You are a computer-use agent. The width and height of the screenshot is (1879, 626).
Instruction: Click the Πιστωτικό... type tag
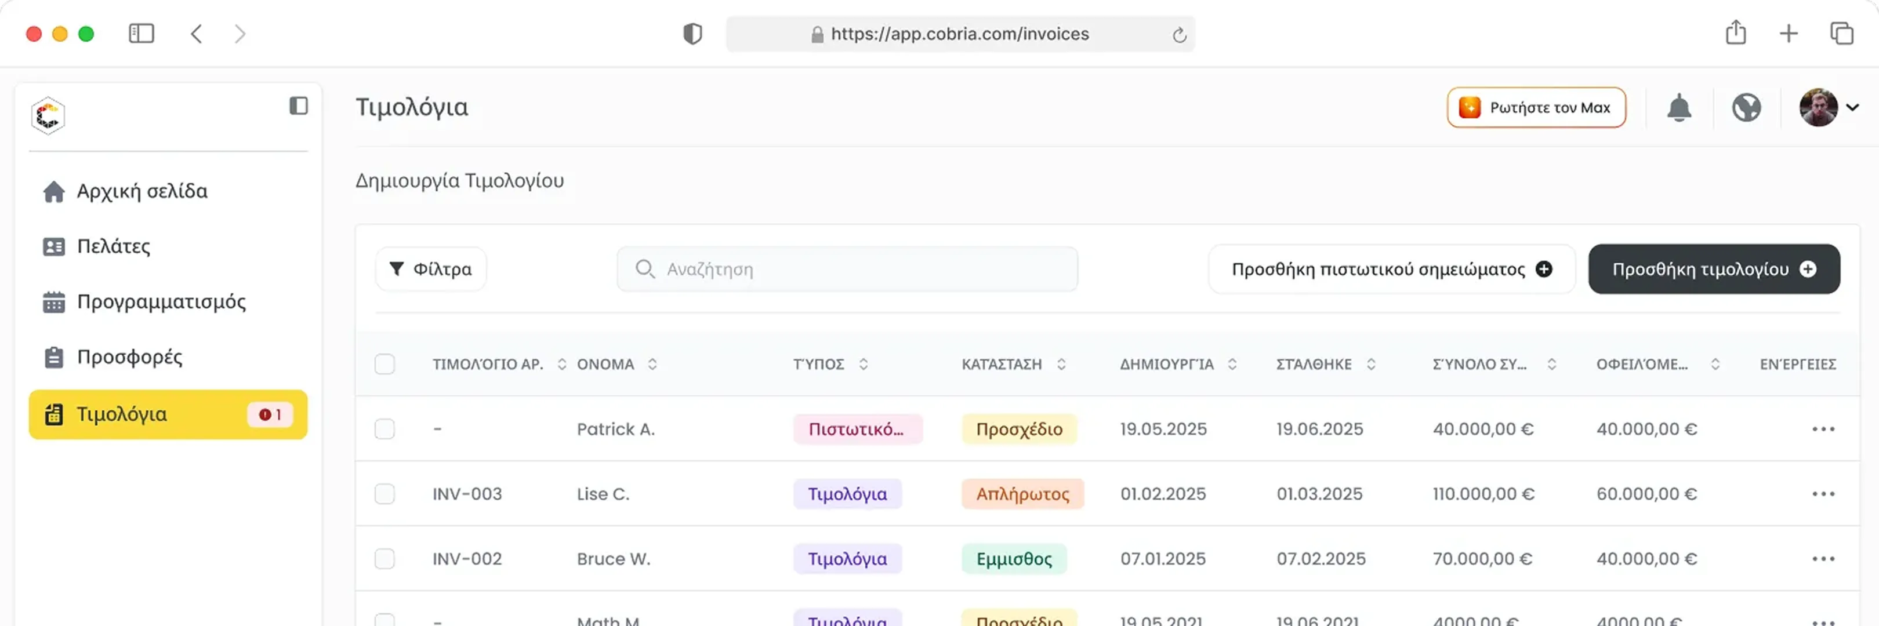pyautogui.click(x=858, y=430)
